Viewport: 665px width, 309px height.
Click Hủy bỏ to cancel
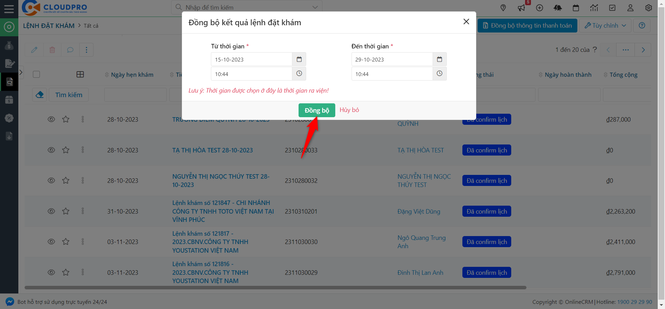point(349,110)
